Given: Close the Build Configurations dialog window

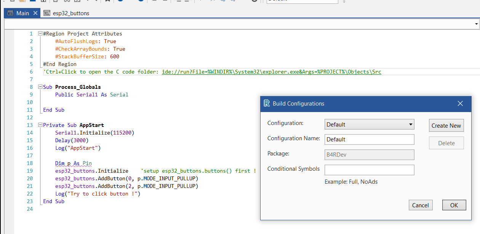Looking at the screenshot, I should pos(460,104).
